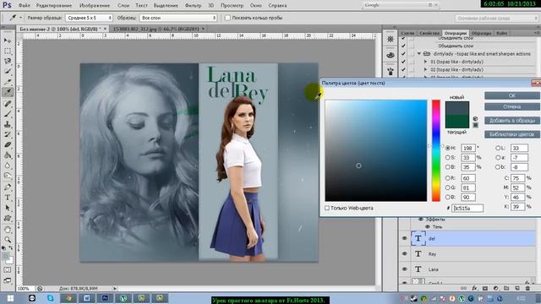Select the H hue radio button

(x=448, y=148)
